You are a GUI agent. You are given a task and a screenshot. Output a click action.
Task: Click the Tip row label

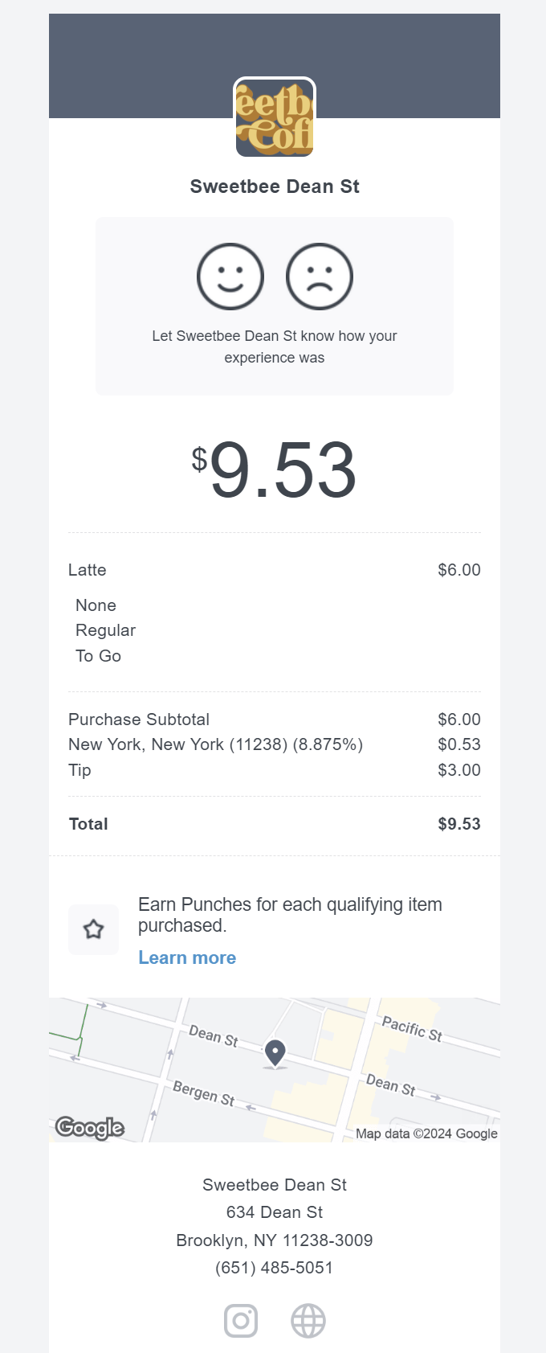coord(80,770)
